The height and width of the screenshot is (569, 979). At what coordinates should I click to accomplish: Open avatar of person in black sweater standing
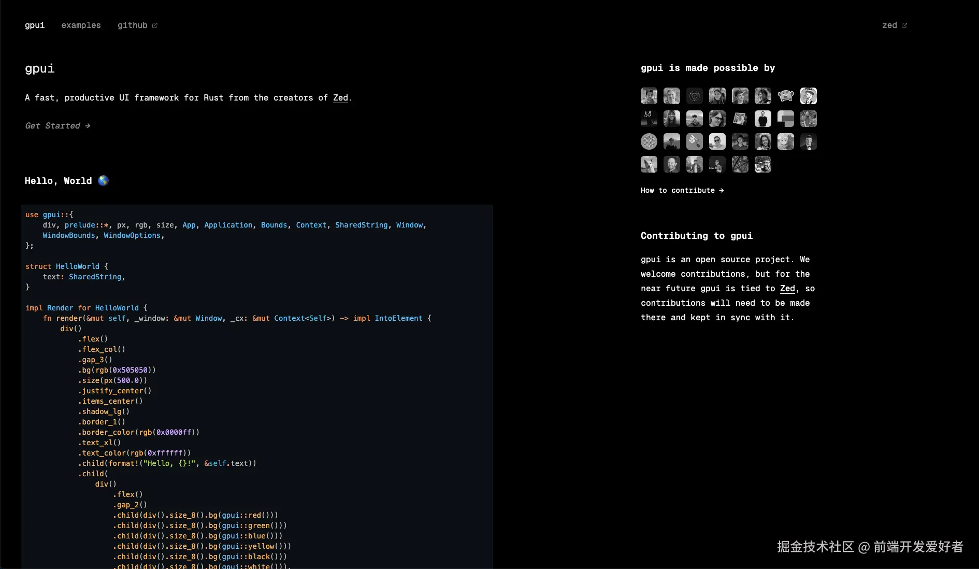763,119
